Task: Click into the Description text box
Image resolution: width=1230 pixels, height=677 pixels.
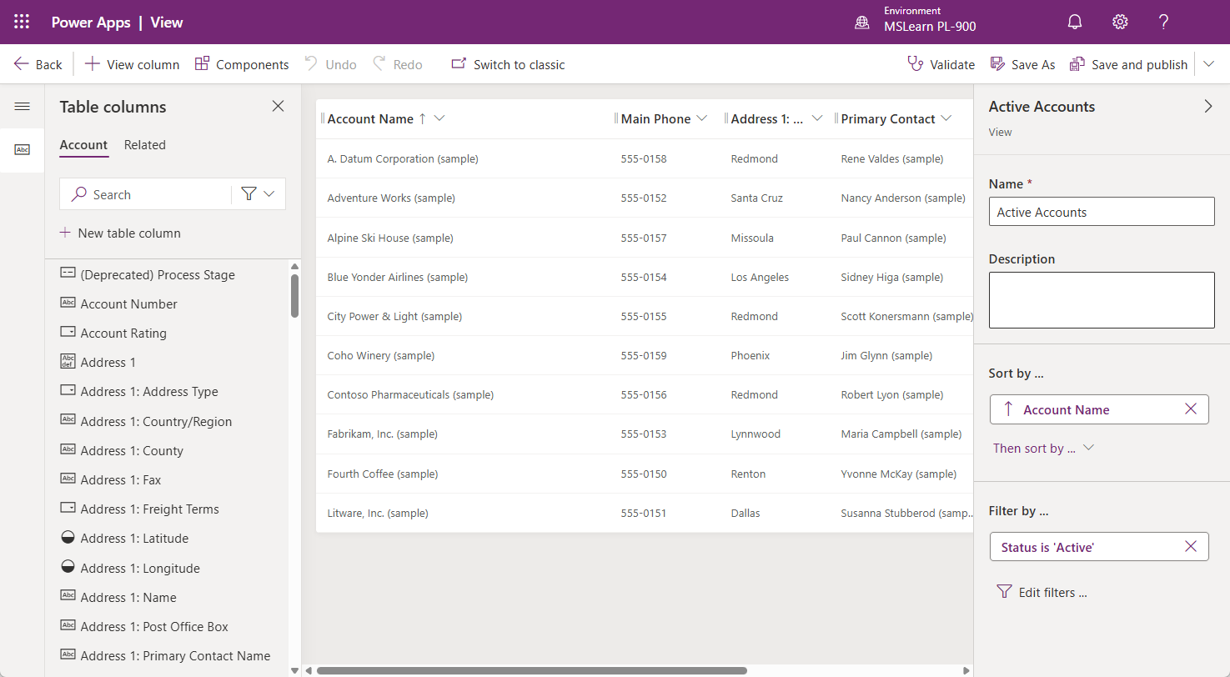Action: [1102, 300]
